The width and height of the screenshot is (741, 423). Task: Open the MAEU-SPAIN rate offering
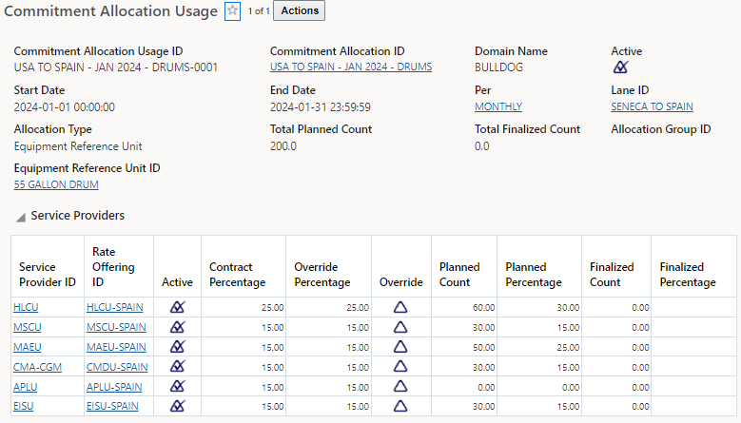[x=116, y=347]
